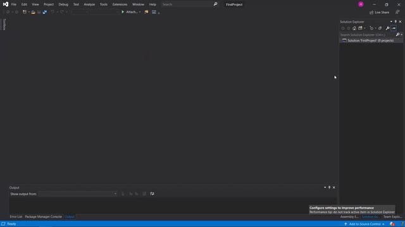
Task: Open the Extensions menu
Action: tap(120, 4)
